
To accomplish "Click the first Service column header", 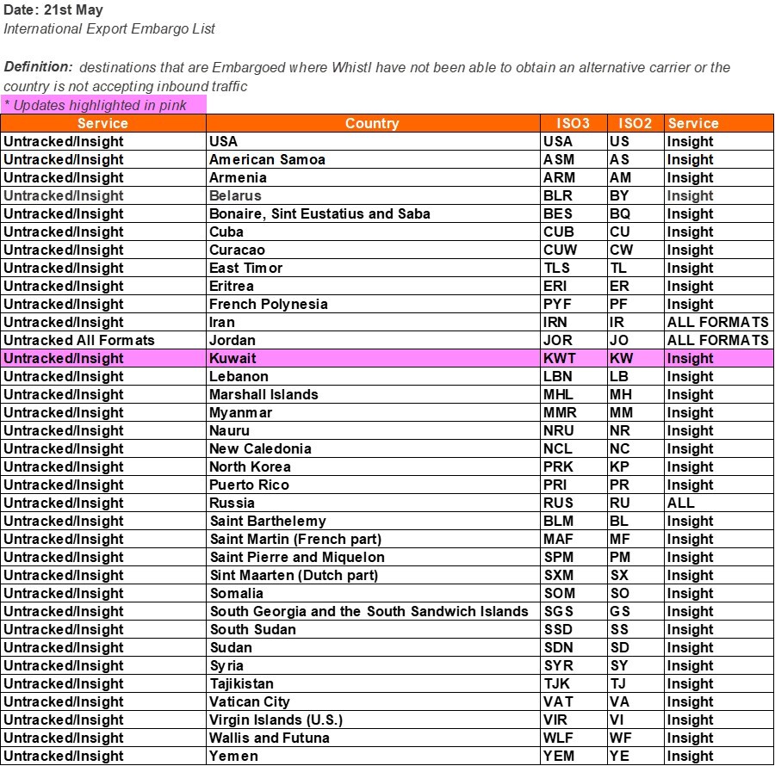I will coord(102,123).
